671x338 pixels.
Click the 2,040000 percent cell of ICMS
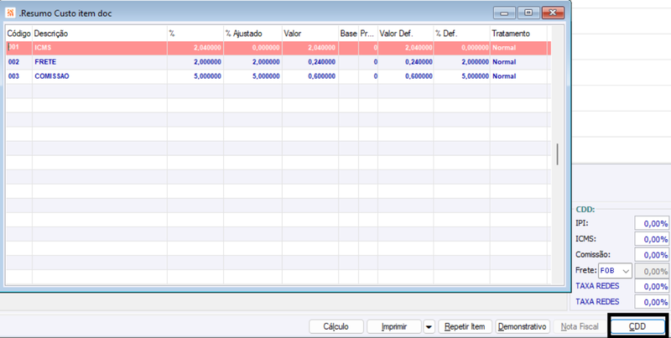pyautogui.click(x=195, y=48)
